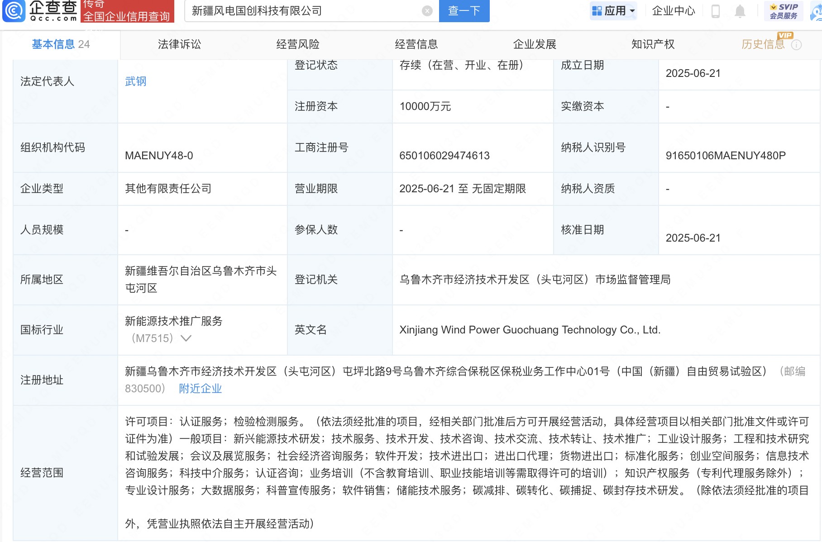Screen dimensions: 822x542
Task: Switch to 知识产权 tab
Action: coord(653,44)
